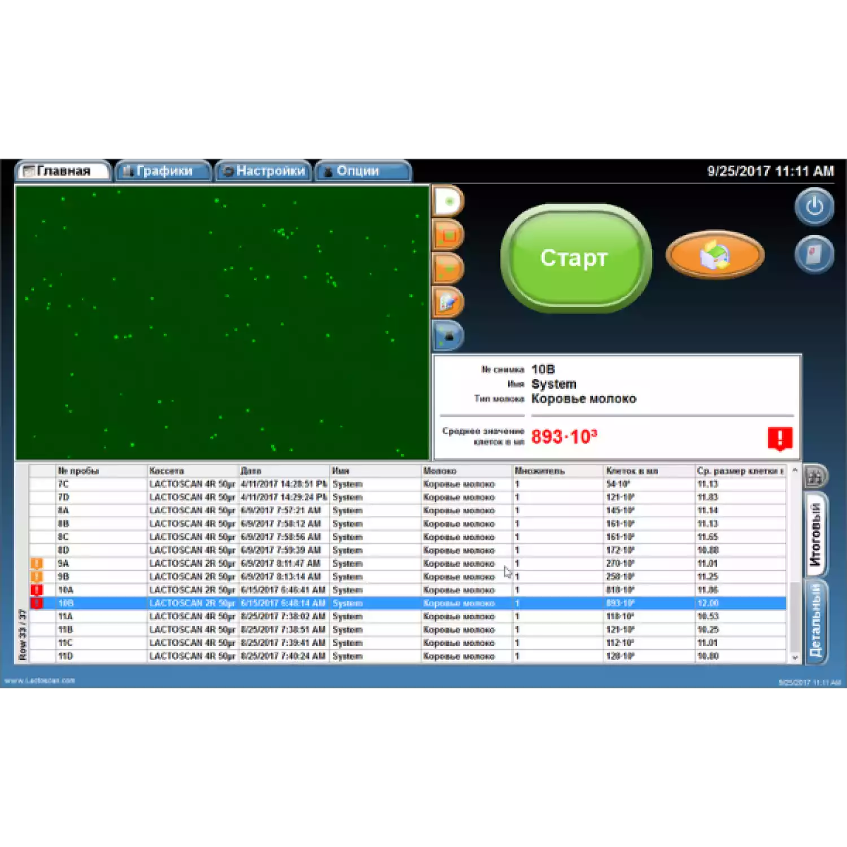Open the Опции tab
Viewport: 847px width, 847px height.
click(x=363, y=171)
